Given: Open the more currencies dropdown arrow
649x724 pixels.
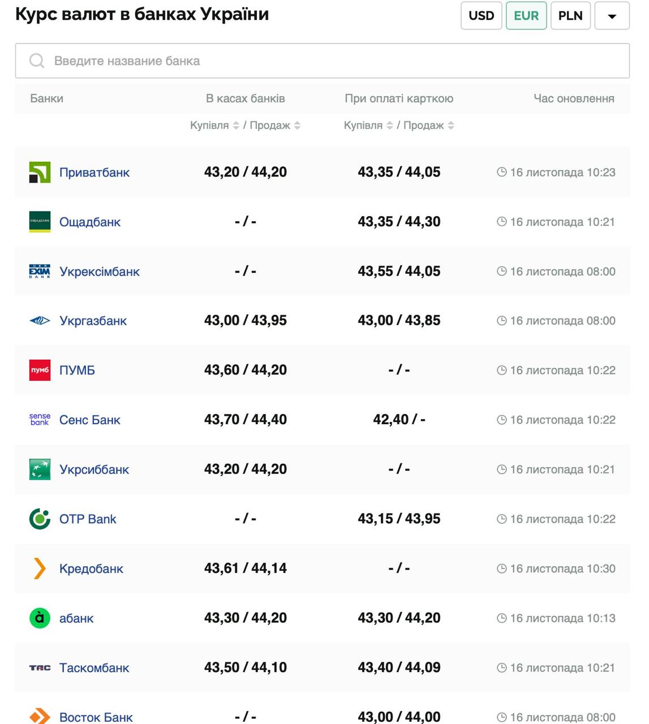Looking at the screenshot, I should pyautogui.click(x=612, y=16).
